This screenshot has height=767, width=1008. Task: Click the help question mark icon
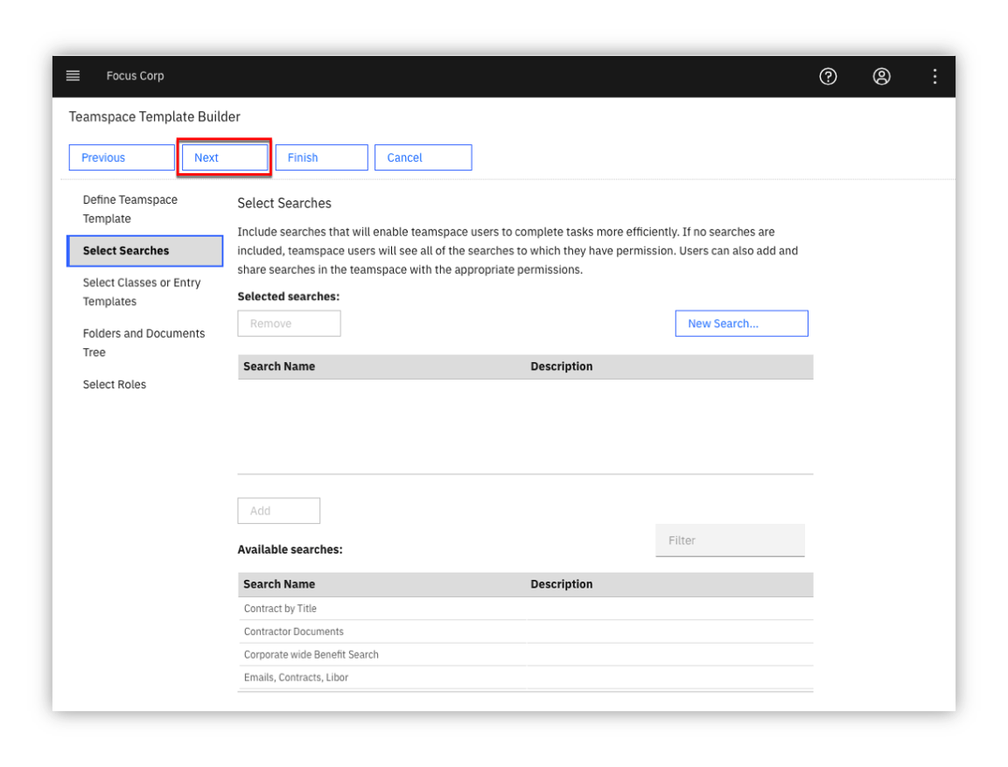tap(828, 76)
